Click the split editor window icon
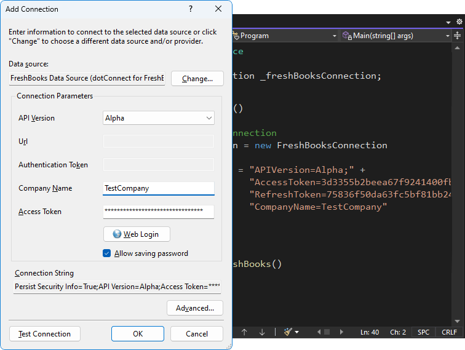465x350 pixels. [458, 36]
